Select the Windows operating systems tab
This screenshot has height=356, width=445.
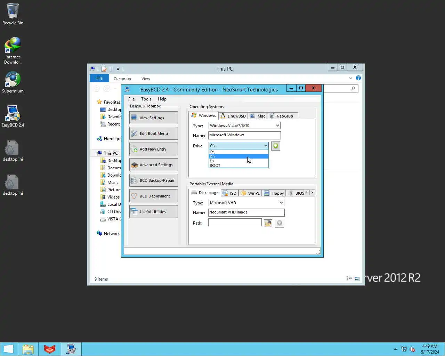(x=204, y=115)
